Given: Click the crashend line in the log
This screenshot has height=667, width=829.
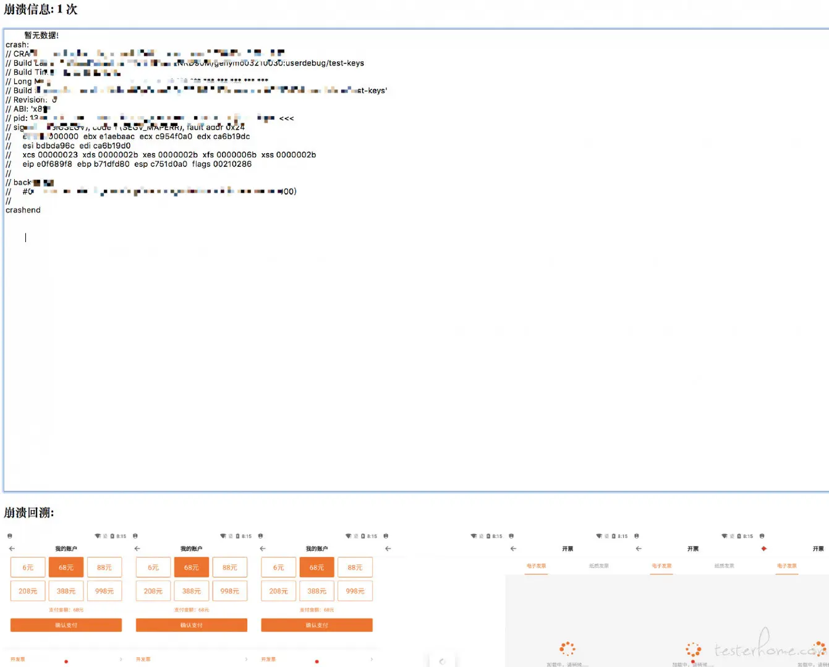Looking at the screenshot, I should 23,210.
